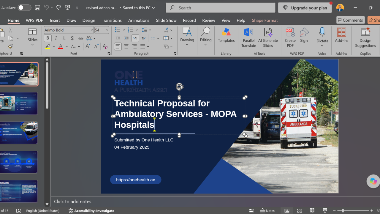Increase font size with the larger A
The image size is (380, 214).
pyautogui.click(x=88, y=46)
